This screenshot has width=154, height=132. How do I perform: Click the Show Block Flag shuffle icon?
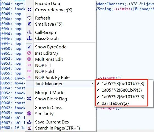pyautogui.click(x=29, y=98)
